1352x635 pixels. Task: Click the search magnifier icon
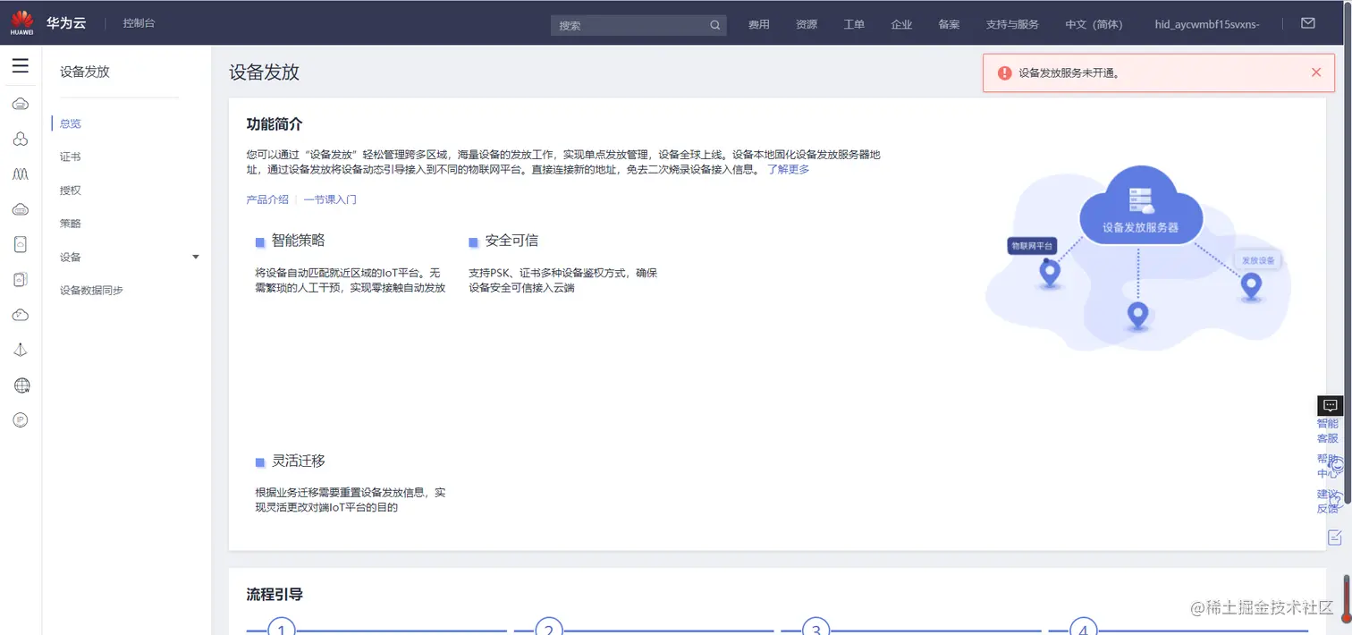pyautogui.click(x=714, y=25)
